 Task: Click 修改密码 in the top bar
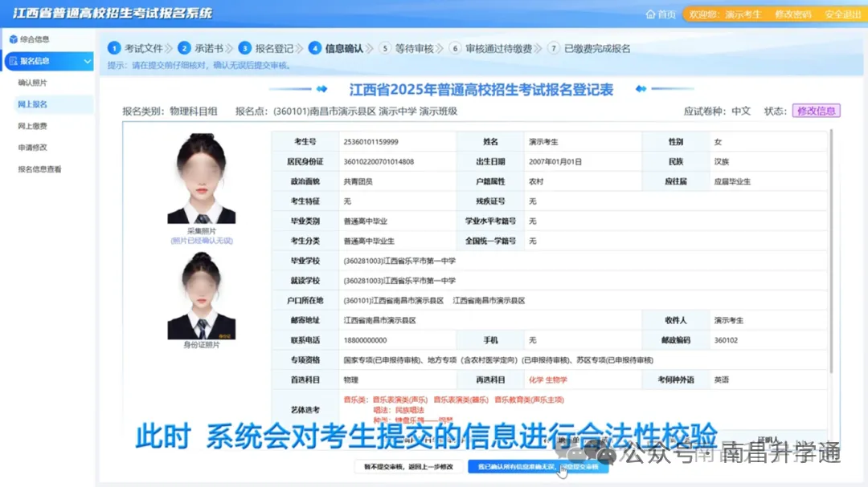[x=792, y=14]
